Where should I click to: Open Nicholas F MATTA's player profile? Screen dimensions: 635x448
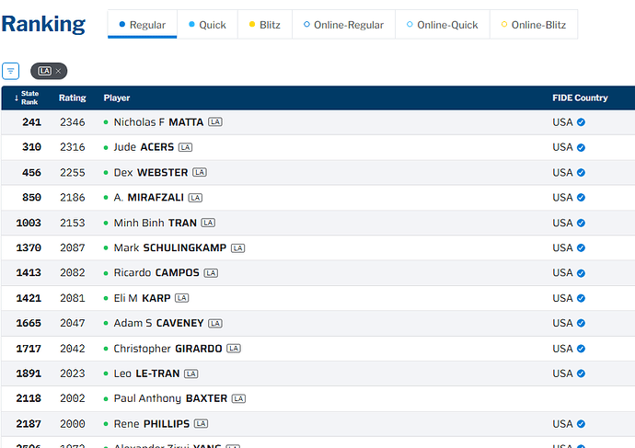tap(158, 122)
